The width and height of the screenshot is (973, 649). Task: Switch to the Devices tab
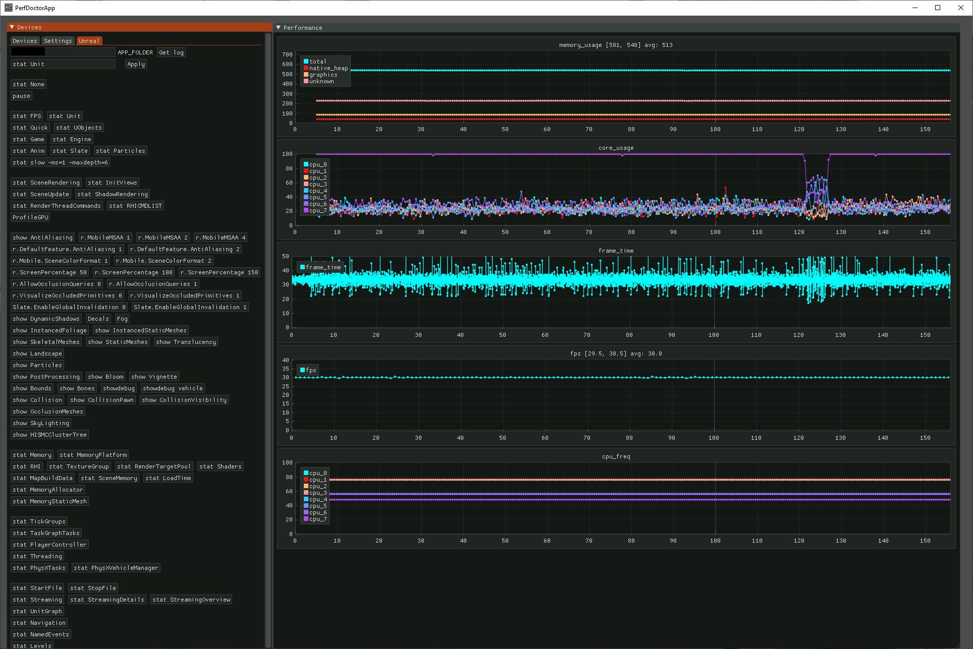[25, 41]
